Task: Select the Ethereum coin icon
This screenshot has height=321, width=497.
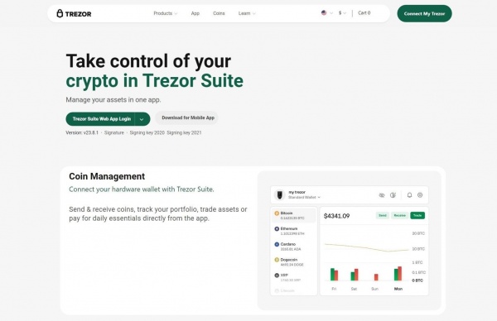Action: (277, 228)
